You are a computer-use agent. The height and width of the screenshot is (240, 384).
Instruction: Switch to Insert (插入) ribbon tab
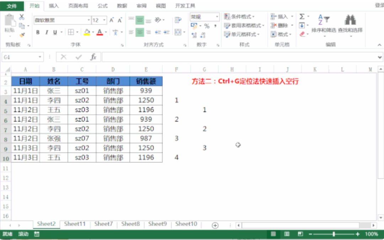pyautogui.click(x=54, y=6)
